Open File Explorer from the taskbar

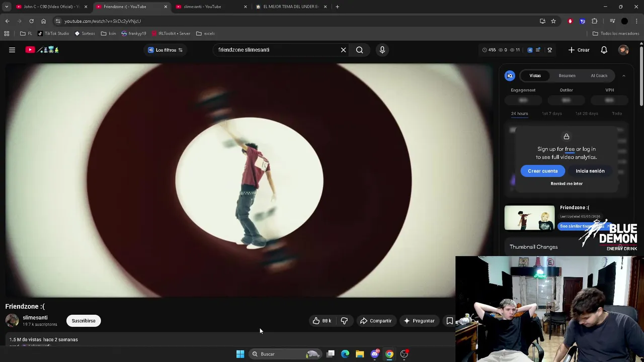[x=360, y=354]
